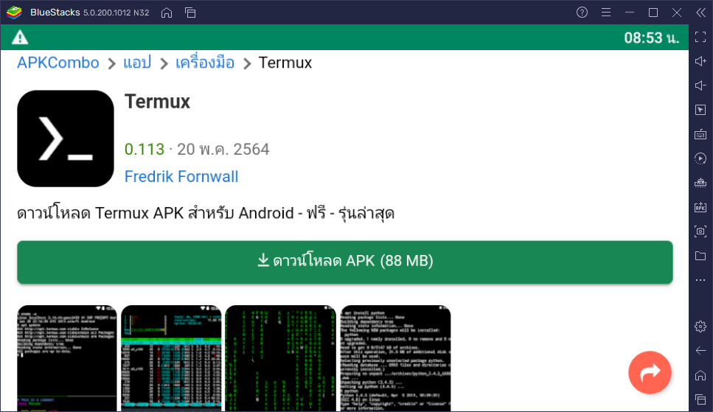
Task: Open second screenshot showing htop
Action: [171, 358]
